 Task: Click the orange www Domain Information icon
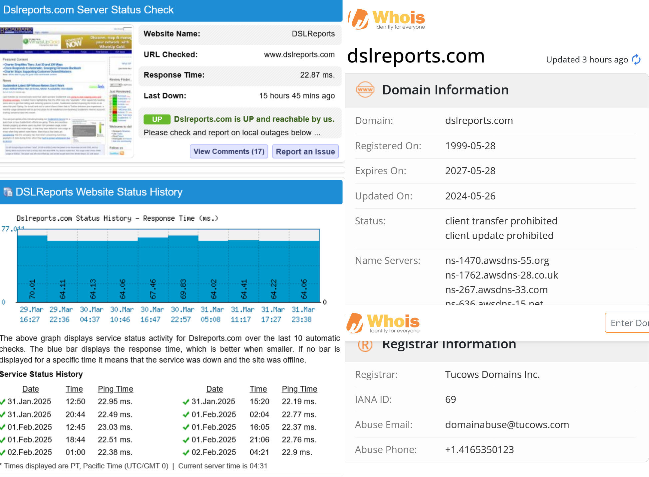(365, 90)
